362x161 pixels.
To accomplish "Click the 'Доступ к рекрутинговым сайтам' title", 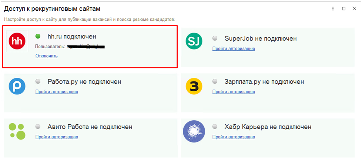I will [52, 9].
